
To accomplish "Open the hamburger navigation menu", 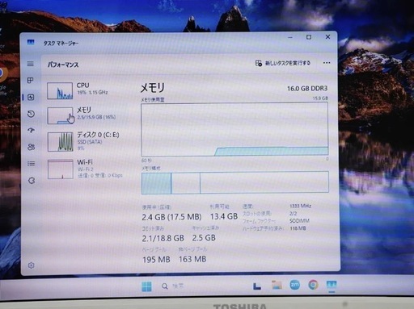I will [31, 64].
